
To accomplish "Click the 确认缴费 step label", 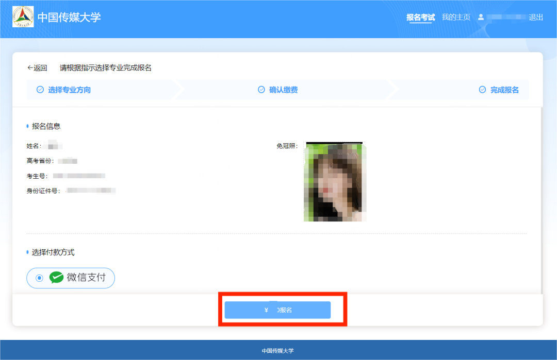I will pos(284,90).
